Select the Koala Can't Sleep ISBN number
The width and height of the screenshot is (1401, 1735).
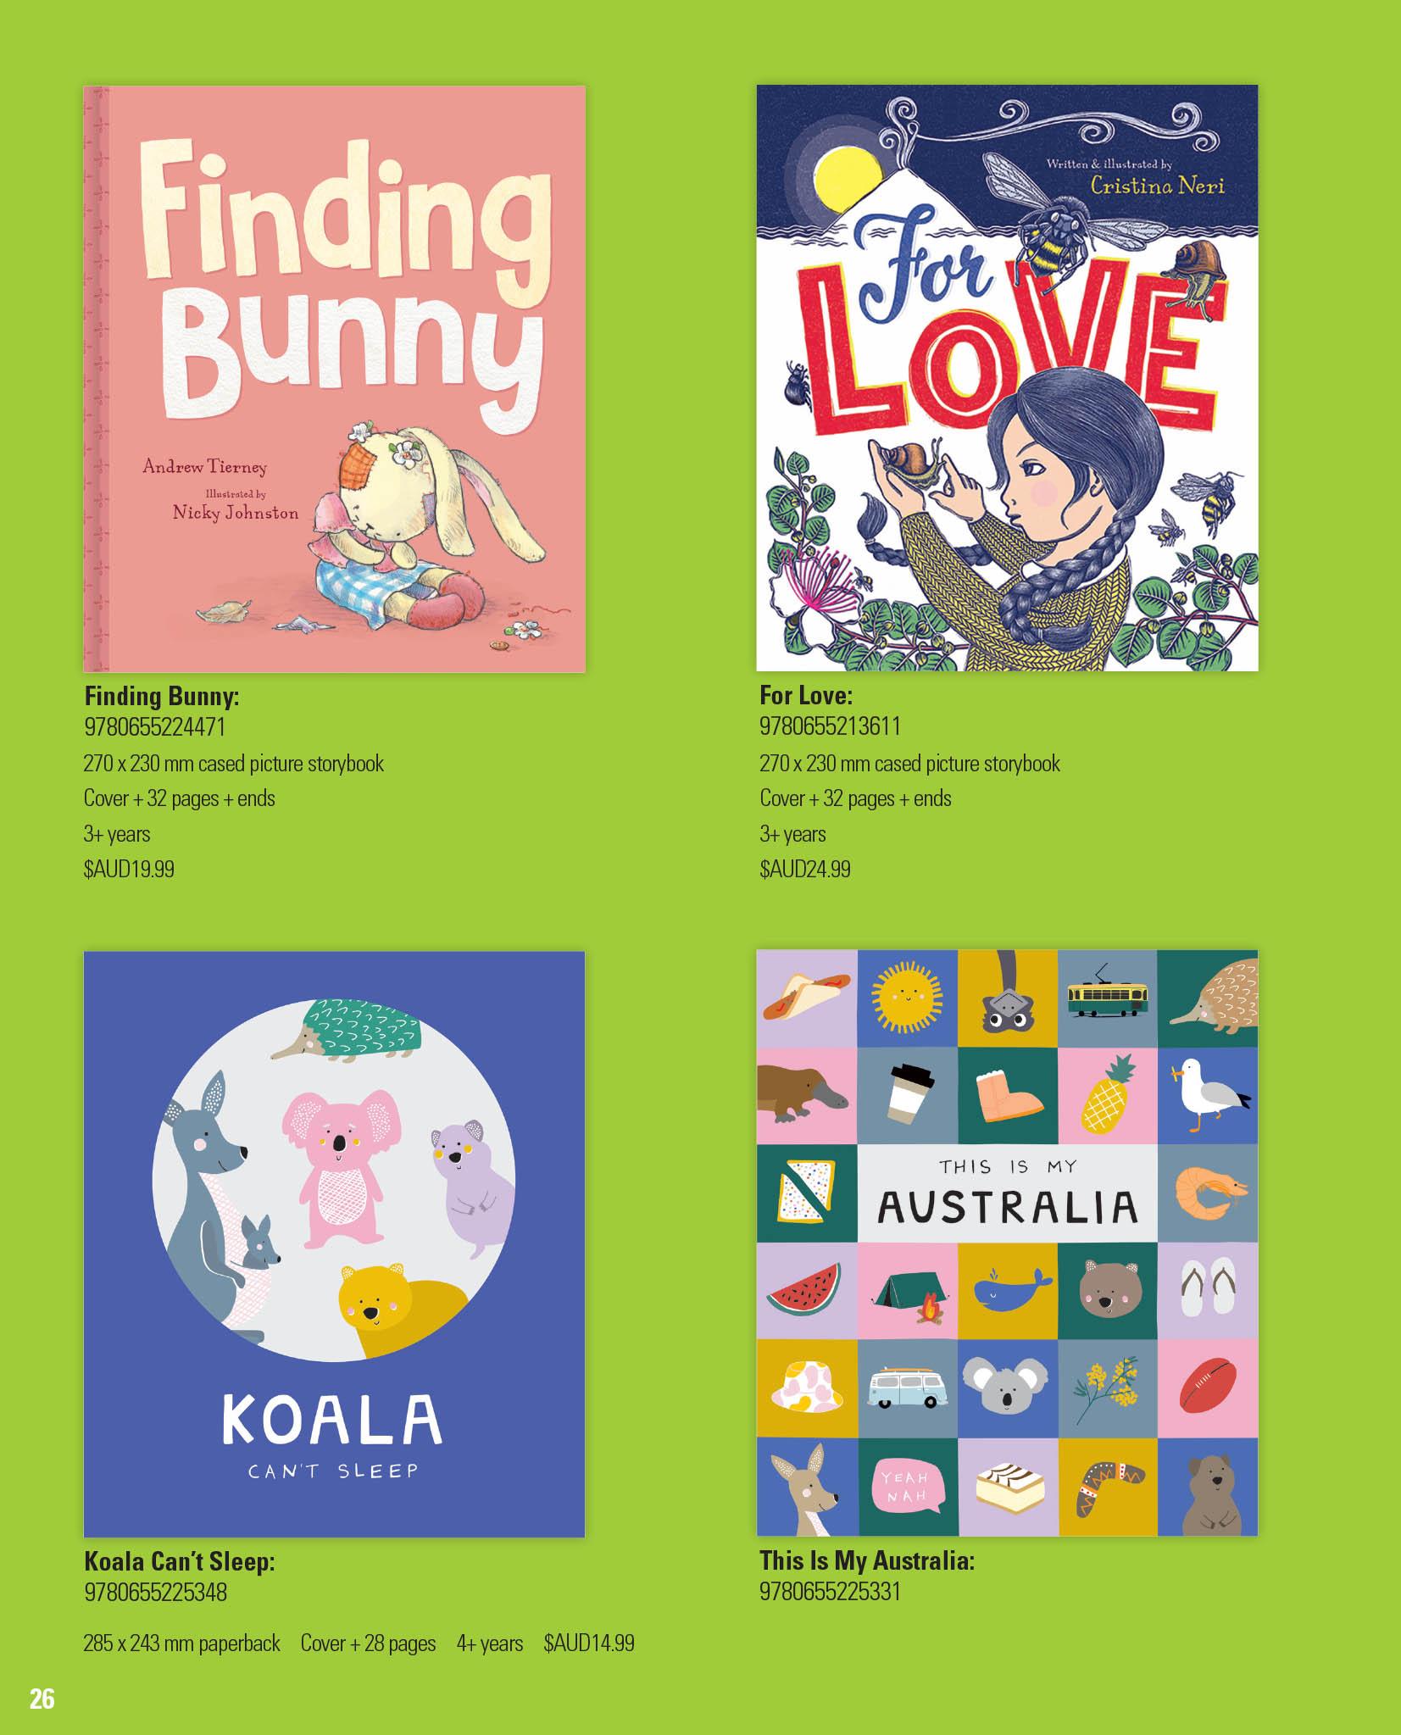tap(155, 1593)
